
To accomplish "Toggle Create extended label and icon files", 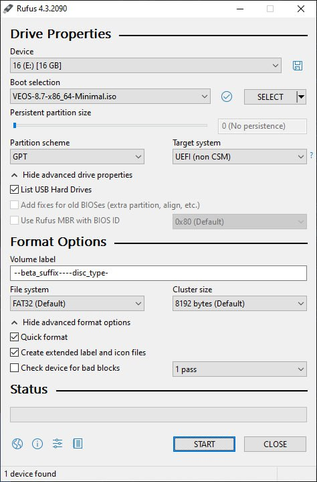I will coord(15,353).
